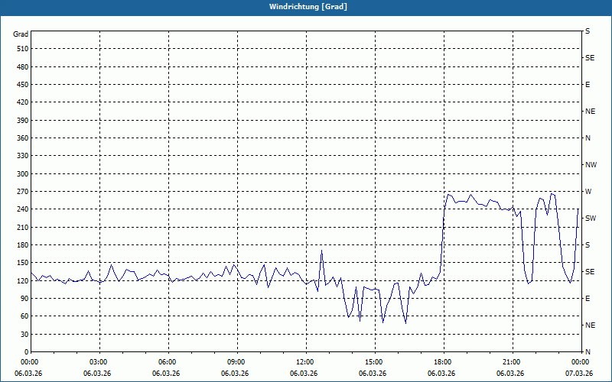Select the 450 left axis label
The height and width of the screenshot is (382, 612).
[x=23, y=85]
